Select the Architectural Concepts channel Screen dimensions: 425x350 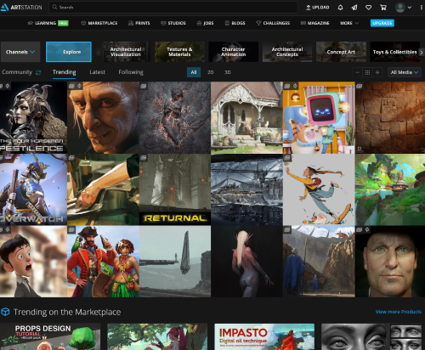point(287,52)
